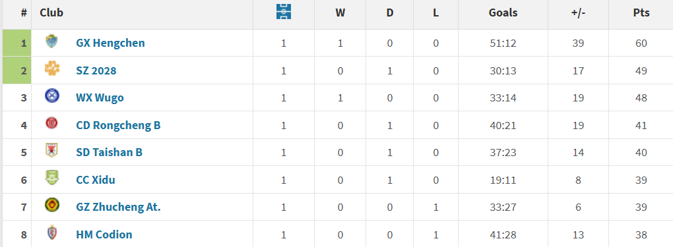Click the HM Codion club crest

click(x=52, y=233)
